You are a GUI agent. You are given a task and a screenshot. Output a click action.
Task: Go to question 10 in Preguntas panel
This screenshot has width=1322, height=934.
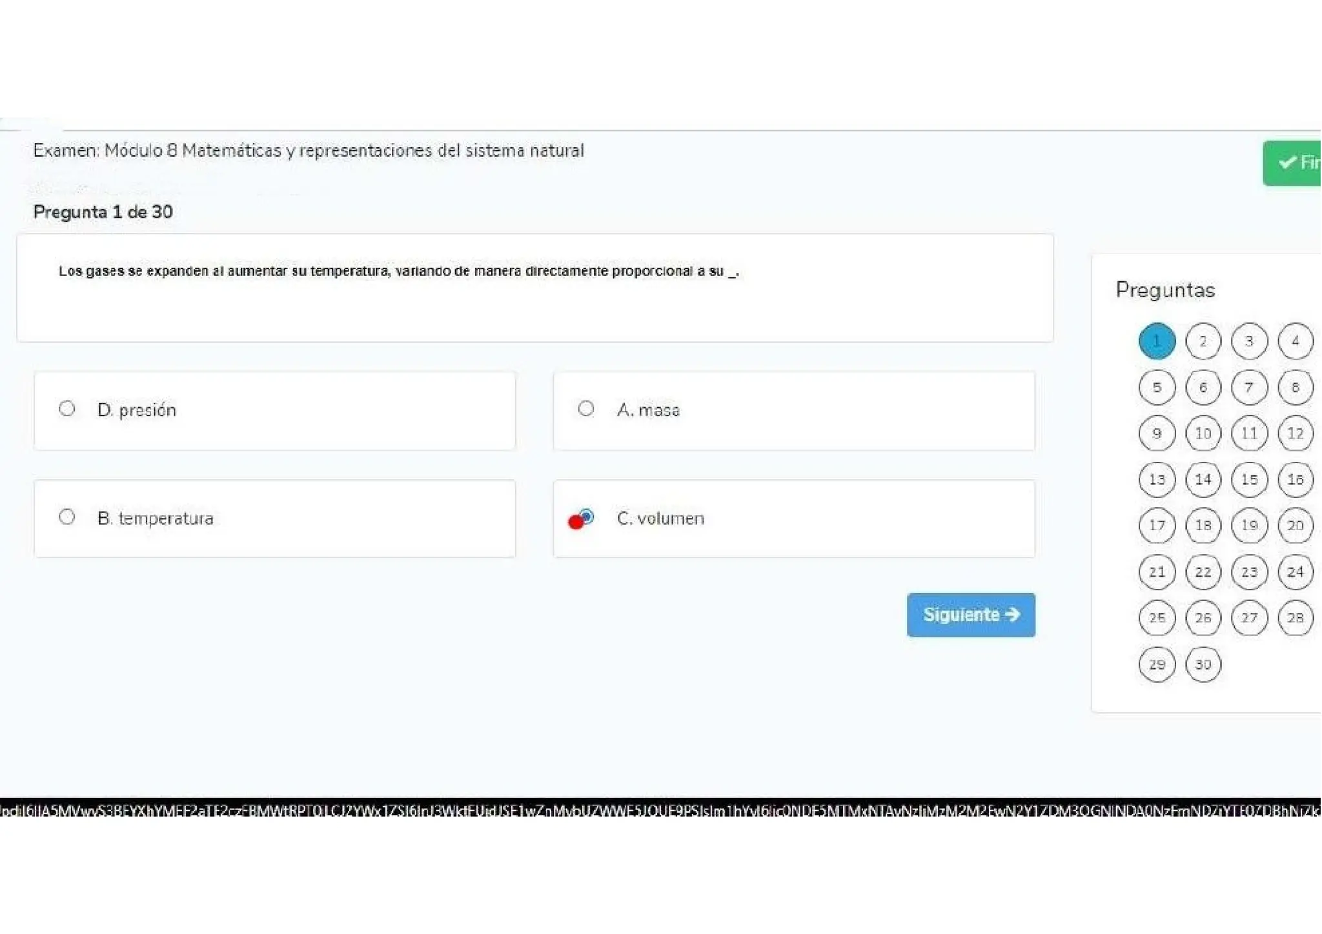coord(1203,433)
